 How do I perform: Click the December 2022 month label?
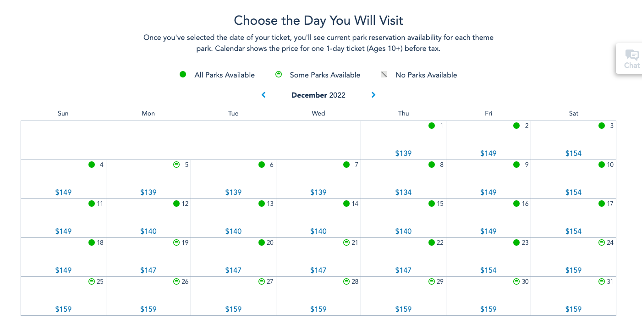[x=318, y=95]
